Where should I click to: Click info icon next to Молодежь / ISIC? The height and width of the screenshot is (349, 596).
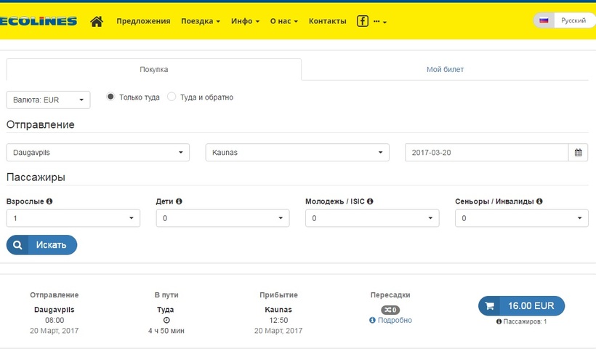pos(370,201)
